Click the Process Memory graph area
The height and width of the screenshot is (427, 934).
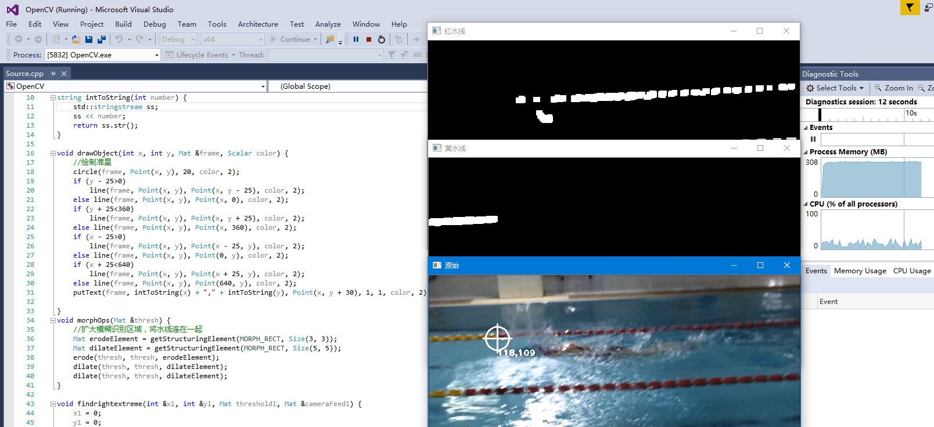pos(877,178)
